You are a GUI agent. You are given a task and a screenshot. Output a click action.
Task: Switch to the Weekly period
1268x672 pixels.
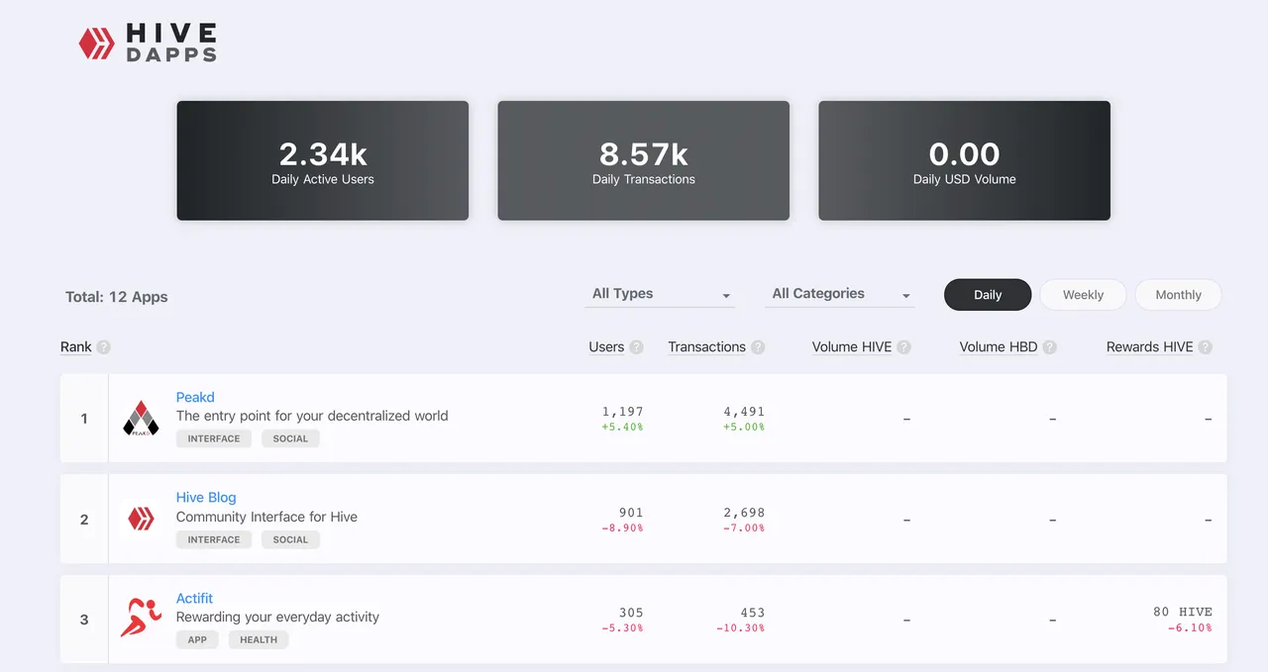click(x=1083, y=295)
